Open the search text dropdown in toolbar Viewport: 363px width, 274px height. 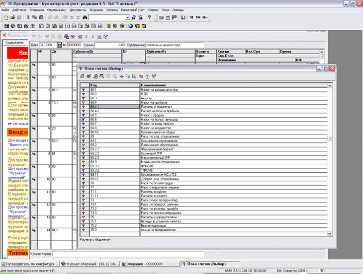[x=127, y=17]
